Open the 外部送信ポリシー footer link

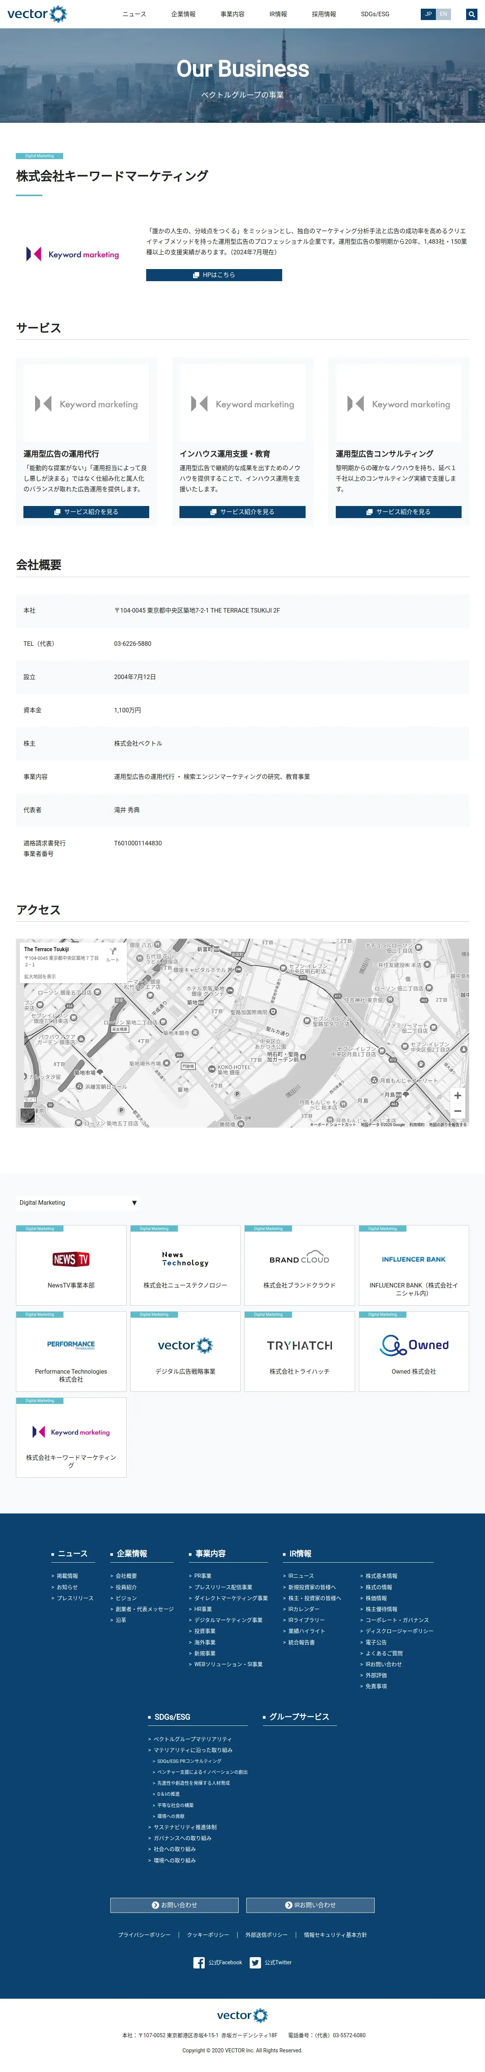[266, 1934]
